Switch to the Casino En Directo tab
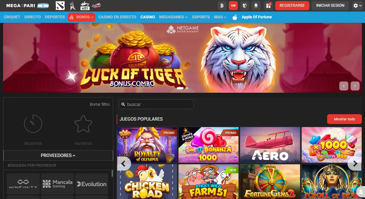This screenshot has height=199, width=365. pyautogui.click(x=117, y=17)
